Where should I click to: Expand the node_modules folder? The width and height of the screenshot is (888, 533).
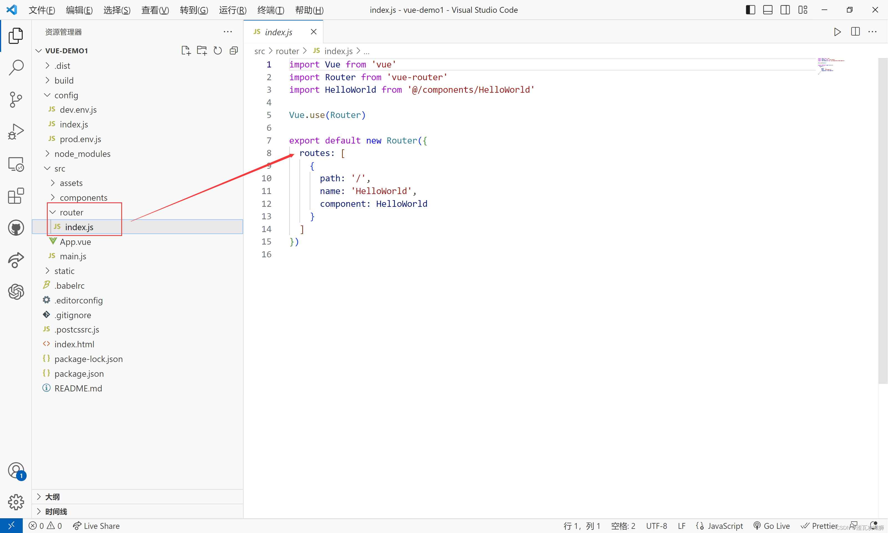tap(137, 154)
